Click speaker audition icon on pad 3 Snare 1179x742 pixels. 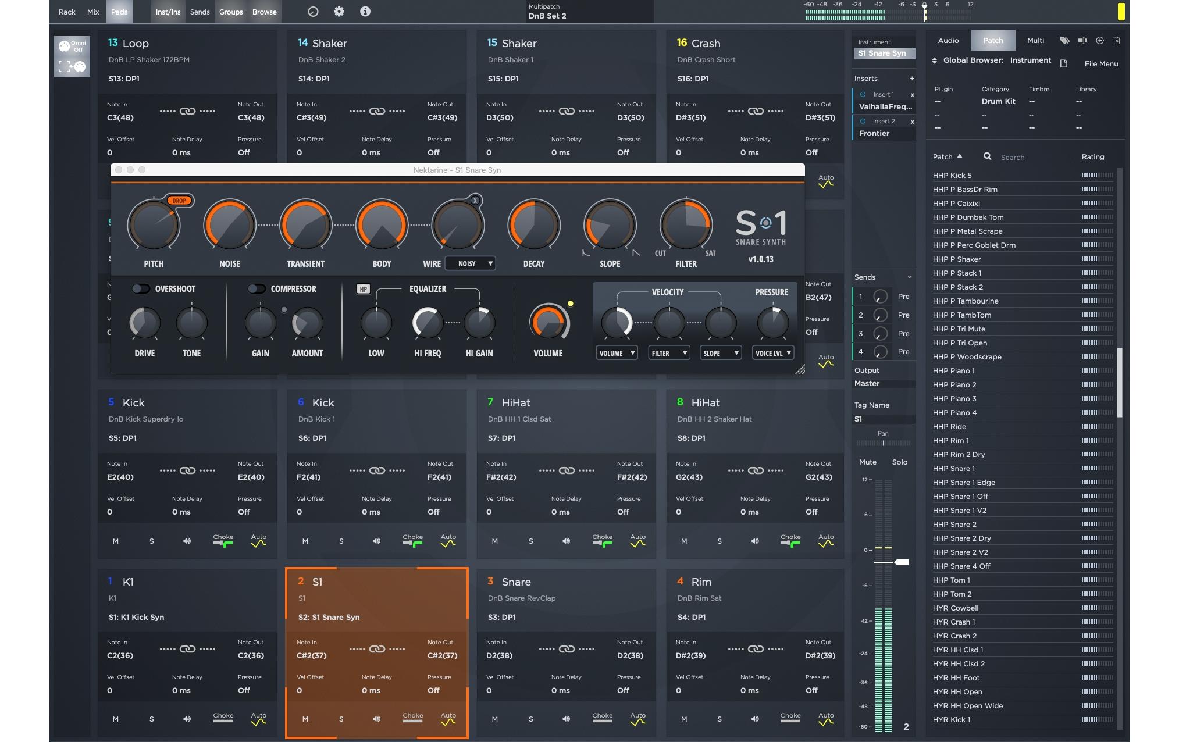point(566,719)
